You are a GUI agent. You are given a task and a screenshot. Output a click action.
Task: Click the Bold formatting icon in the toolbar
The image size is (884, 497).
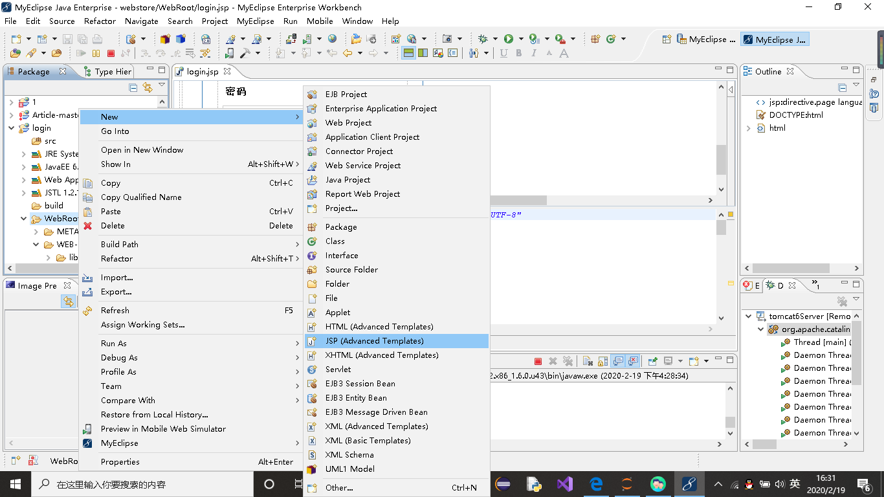pos(518,53)
